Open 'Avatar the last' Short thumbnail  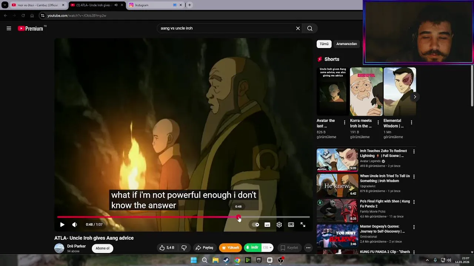coord(333,91)
